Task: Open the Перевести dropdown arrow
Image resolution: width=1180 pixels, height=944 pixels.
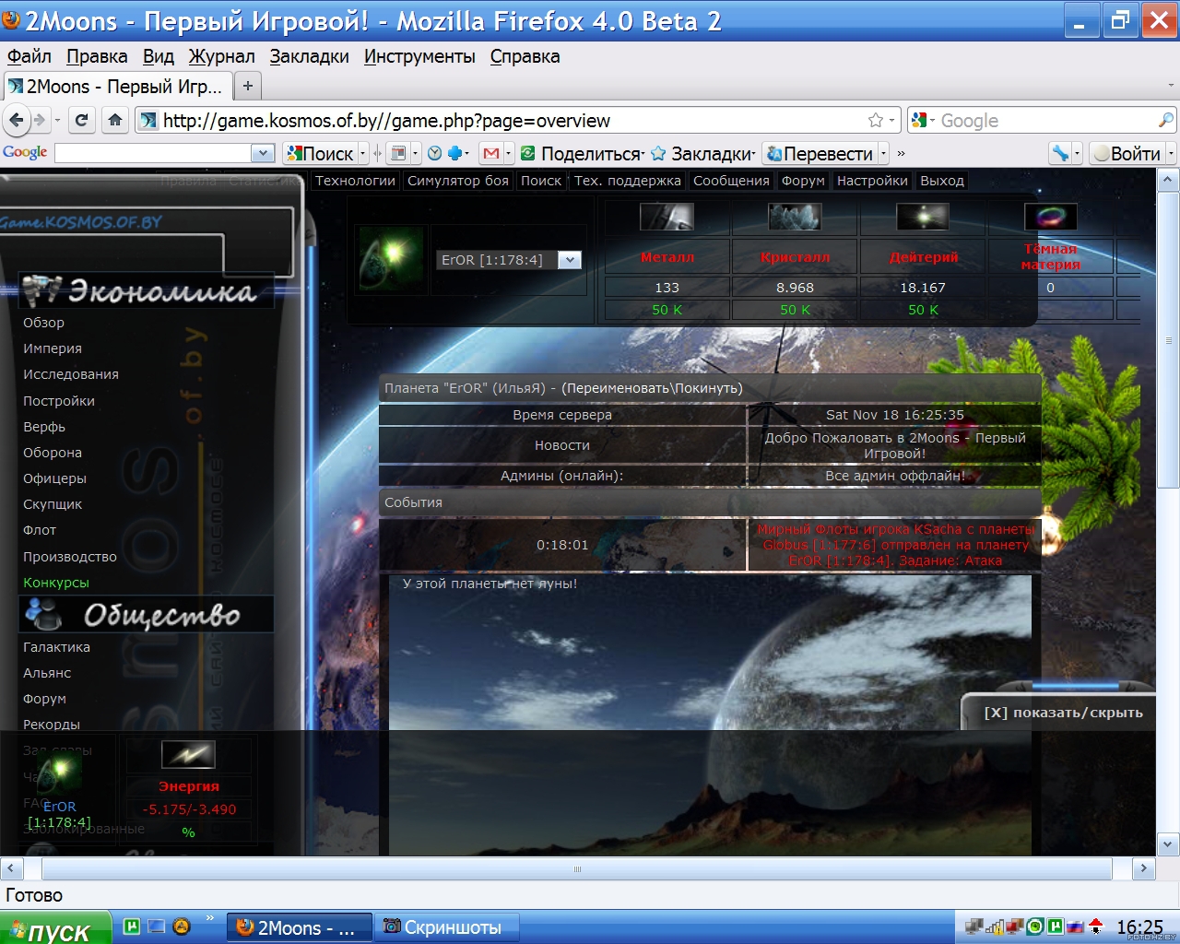Action: pyautogui.click(x=883, y=153)
